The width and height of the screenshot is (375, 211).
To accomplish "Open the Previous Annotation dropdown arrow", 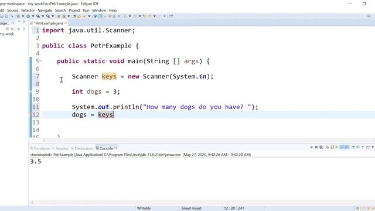I will pyautogui.click(x=139, y=16).
